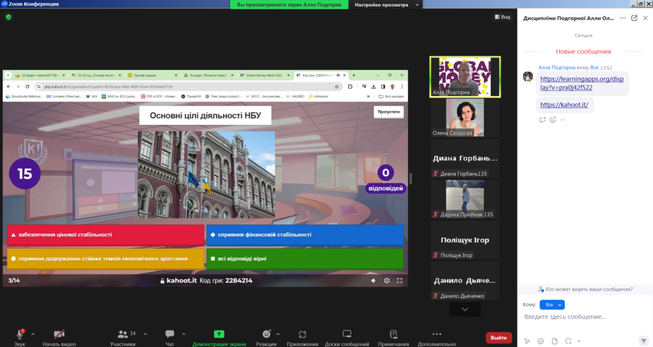This screenshot has height=347, width=653.
Task: Open emoji picker in chat composer
Action: (541, 341)
